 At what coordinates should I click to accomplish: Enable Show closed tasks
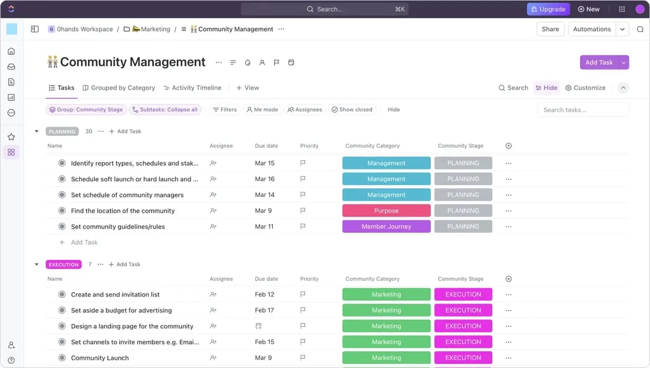352,109
